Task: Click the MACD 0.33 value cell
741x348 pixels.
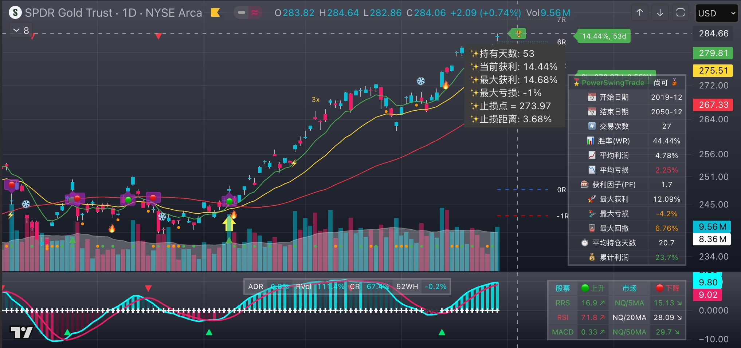Action: [x=593, y=332]
